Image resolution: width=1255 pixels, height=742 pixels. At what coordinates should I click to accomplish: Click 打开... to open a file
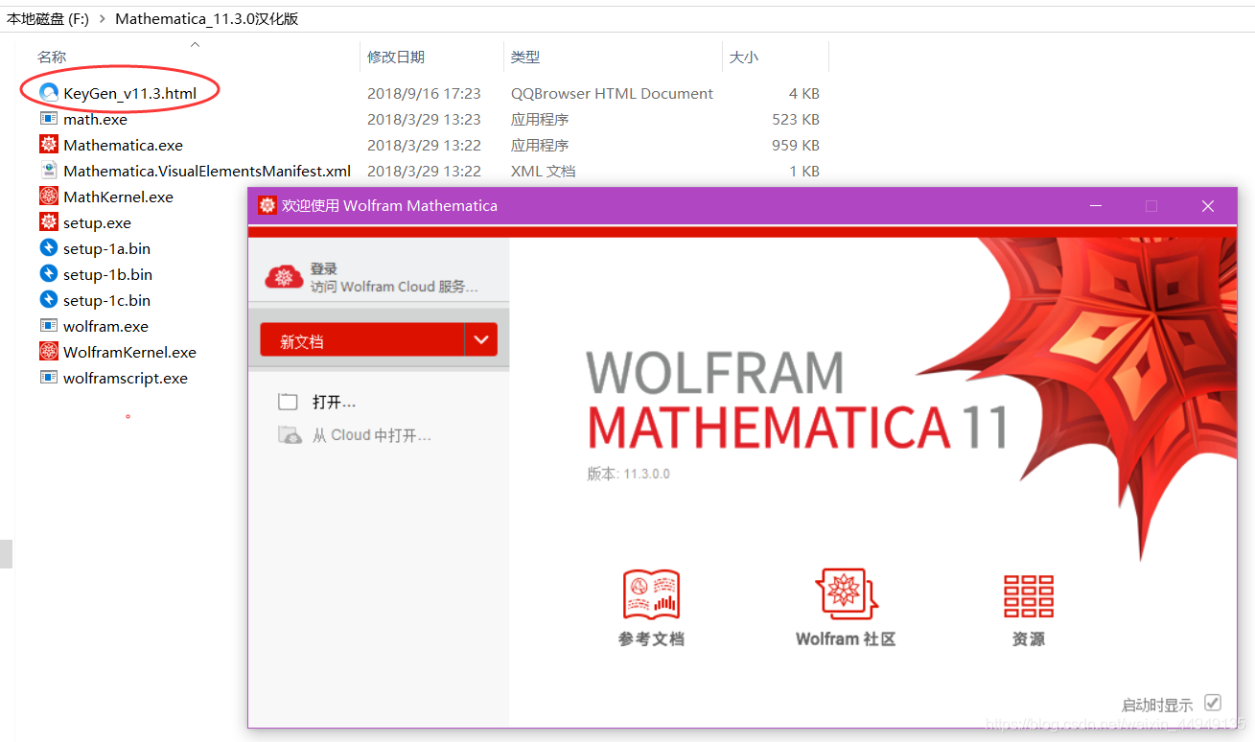[335, 402]
